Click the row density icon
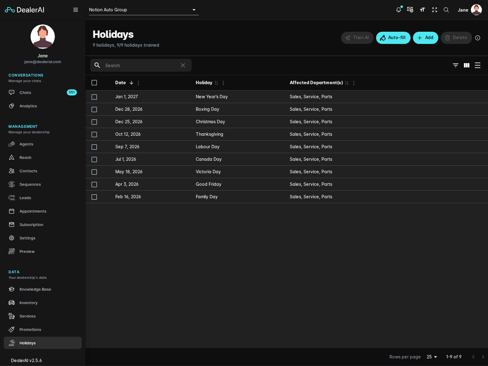Screen dimensions: 488x366 477,65
